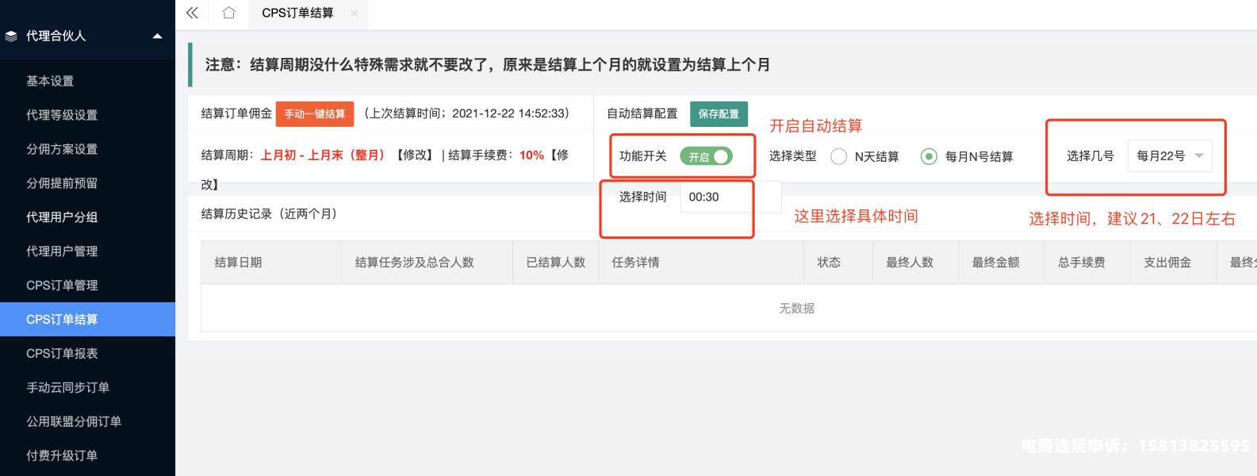
Task: Select 手动云同步订单 menu item
Action: tap(67, 388)
